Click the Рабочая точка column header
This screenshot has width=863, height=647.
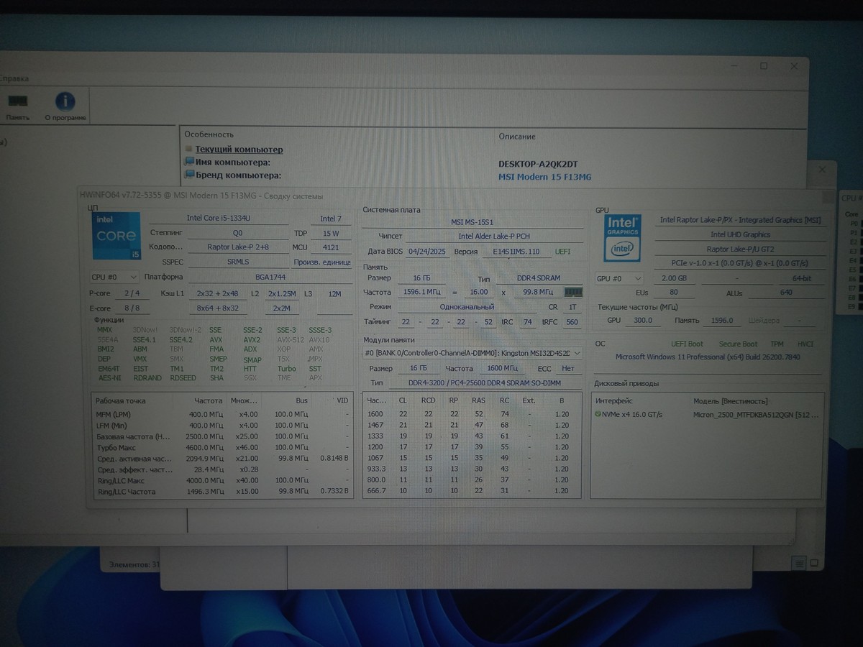point(120,400)
